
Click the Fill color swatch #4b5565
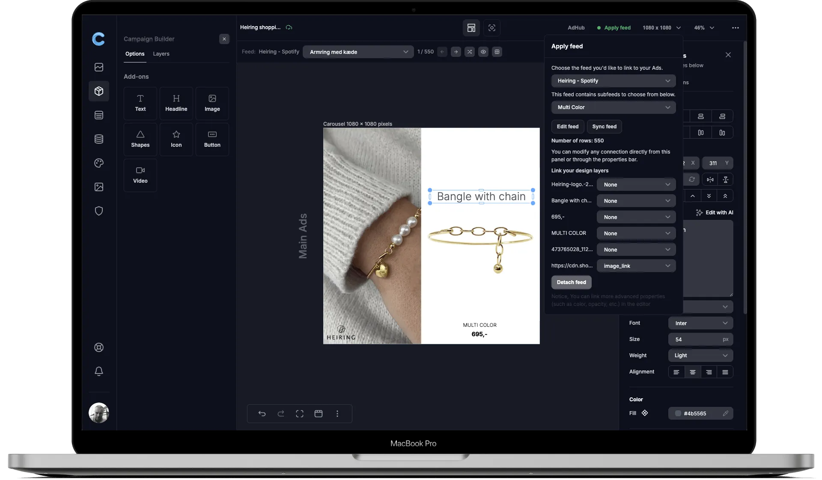coord(678,413)
